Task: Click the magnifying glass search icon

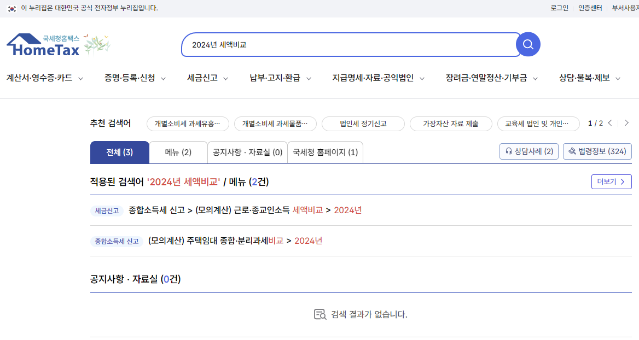Action: tap(527, 44)
